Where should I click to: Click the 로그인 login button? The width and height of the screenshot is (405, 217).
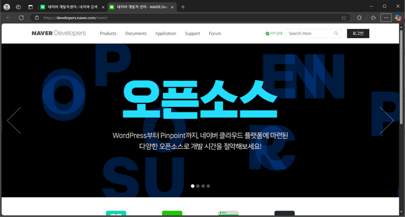click(358, 33)
